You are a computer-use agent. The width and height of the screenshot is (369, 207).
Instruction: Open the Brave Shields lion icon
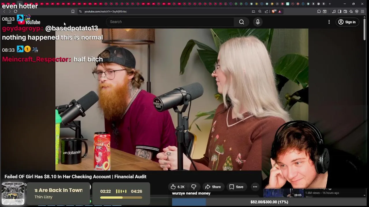[274, 11]
